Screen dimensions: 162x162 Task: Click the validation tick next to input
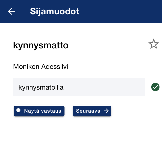pyautogui.click(x=155, y=87)
